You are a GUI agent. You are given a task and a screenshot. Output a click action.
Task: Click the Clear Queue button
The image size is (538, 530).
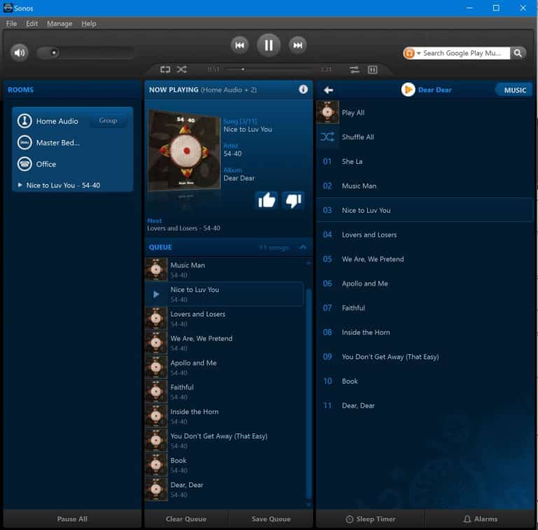tap(186, 519)
